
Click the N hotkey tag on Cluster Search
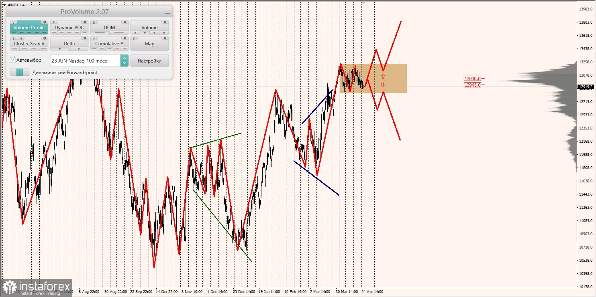tap(20, 38)
